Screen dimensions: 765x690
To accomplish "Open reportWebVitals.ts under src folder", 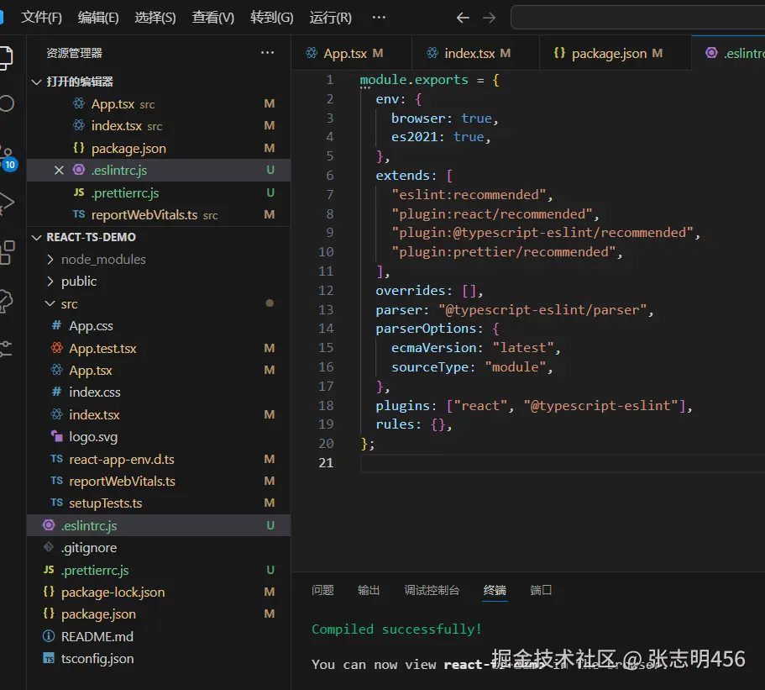I will (x=159, y=481).
